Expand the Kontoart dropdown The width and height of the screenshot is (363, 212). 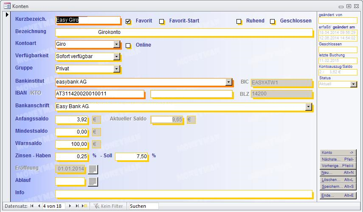(x=117, y=44)
